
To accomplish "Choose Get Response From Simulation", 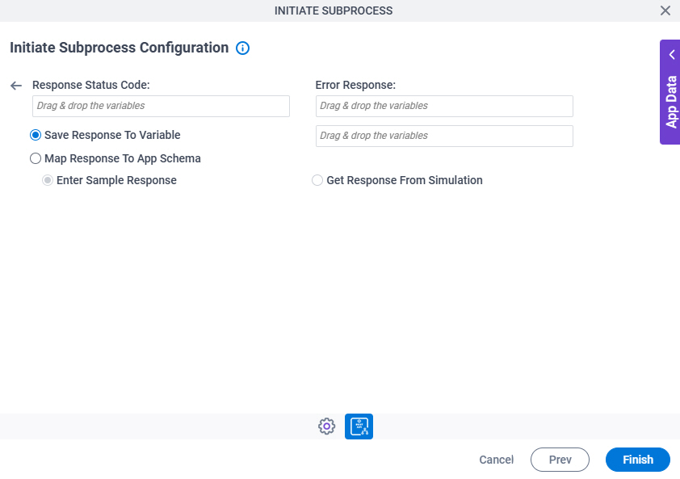I will [x=317, y=180].
